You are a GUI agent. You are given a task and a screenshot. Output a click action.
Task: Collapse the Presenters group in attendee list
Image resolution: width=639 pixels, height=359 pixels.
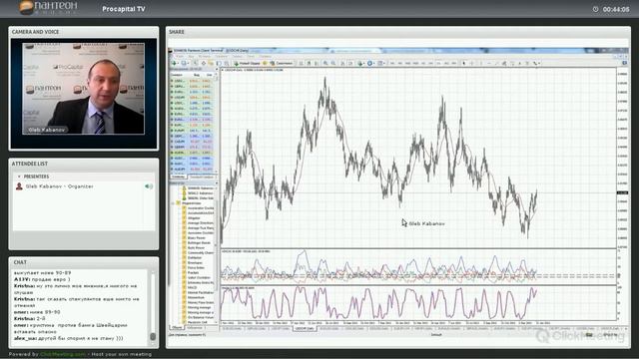point(19,177)
